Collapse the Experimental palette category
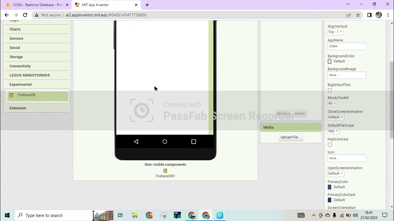The width and height of the screenshot is (394, 221). pyautogui.click(x=37, y=84)
